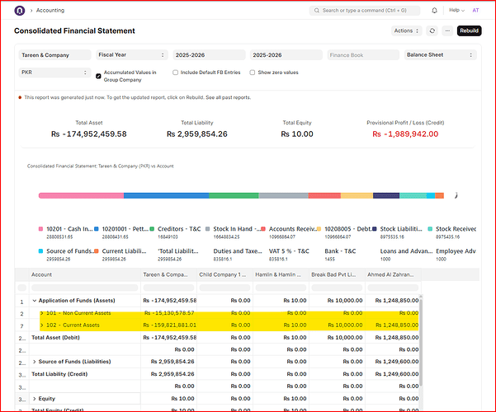496x412 pixels.
Task: Expand the Equity row
Action: [x=35, y=399]
